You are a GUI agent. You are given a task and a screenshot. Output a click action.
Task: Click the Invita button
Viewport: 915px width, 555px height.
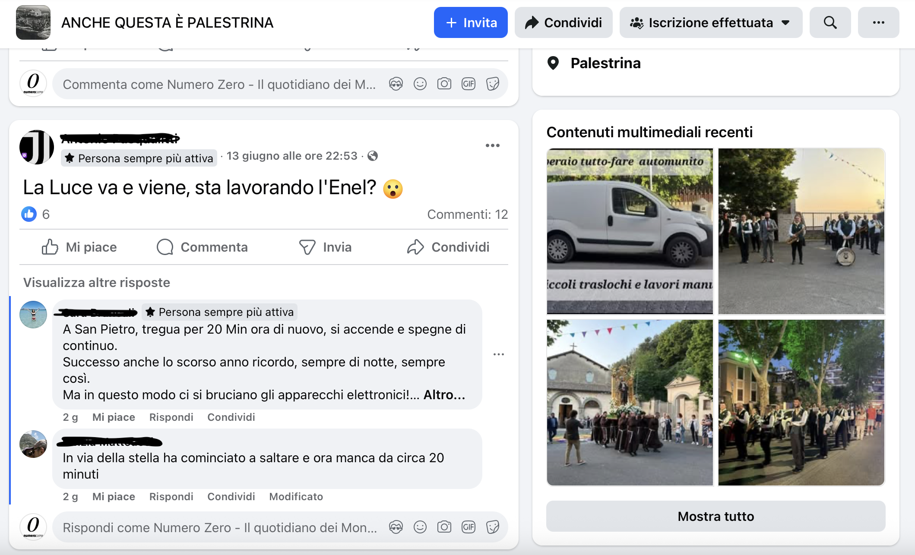click(x=471, y=22)
